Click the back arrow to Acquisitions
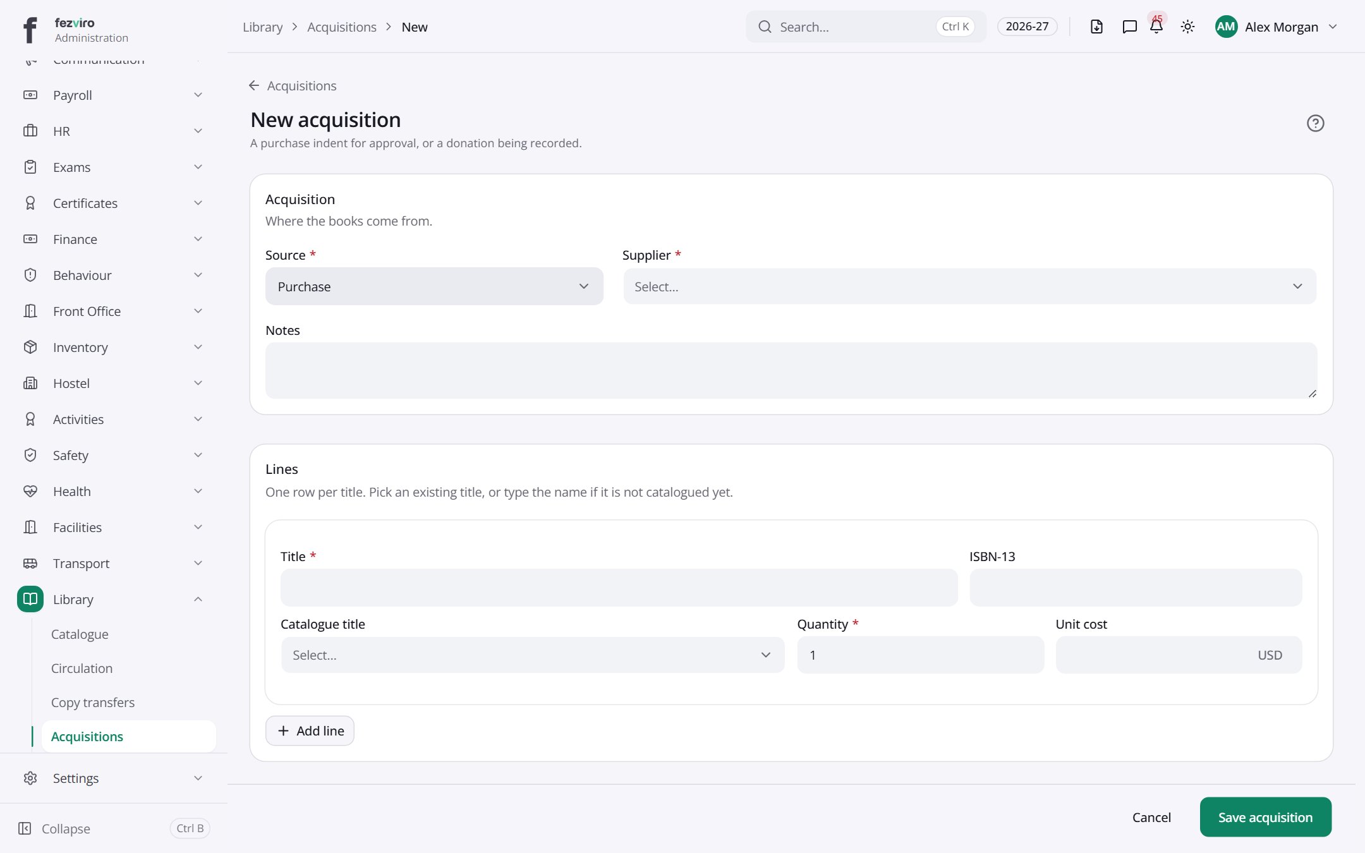The image size is (1365, 853). click(x=254, y=85)
